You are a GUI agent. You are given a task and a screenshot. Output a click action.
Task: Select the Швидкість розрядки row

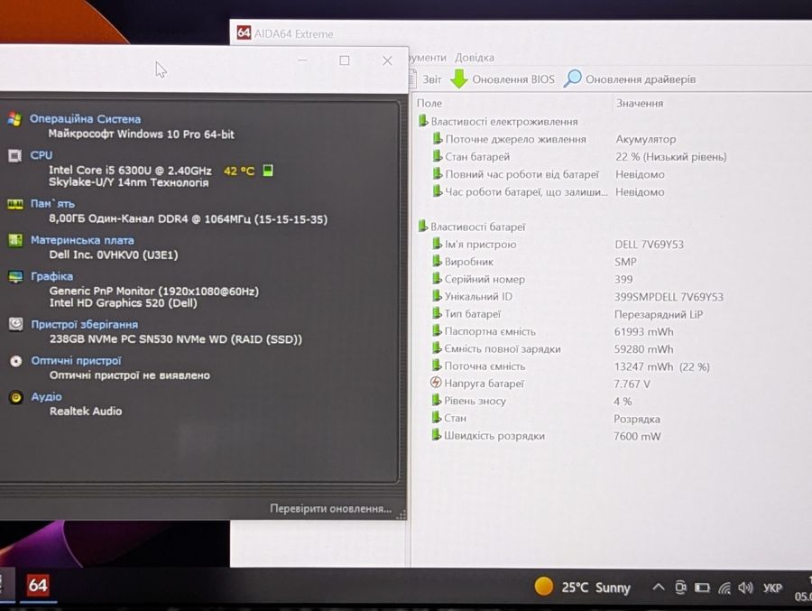click(x=547, y=435)
